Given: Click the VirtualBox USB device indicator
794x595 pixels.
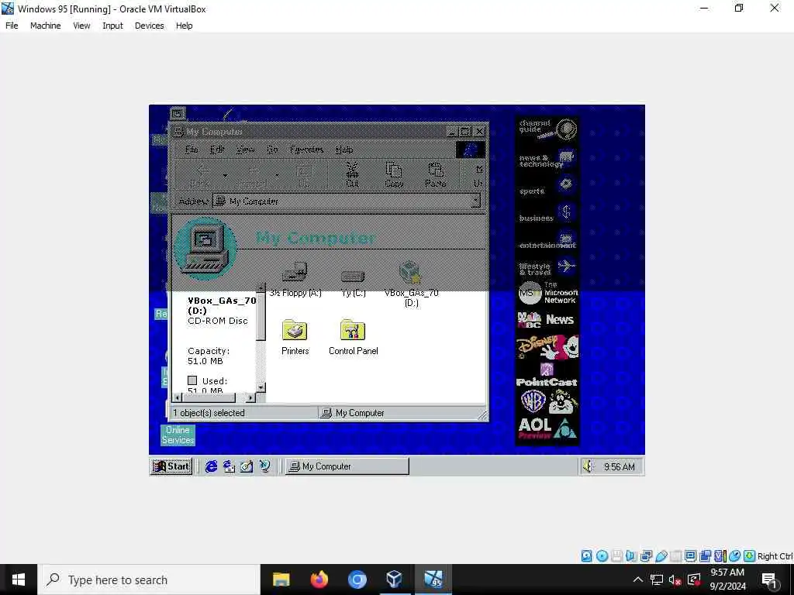Looking at the screenshot, I should pyautogui.click(x=661, y=556).
